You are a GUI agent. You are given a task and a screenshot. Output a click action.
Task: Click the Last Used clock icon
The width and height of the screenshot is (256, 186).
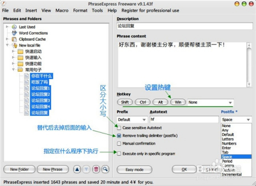(14, 27)
